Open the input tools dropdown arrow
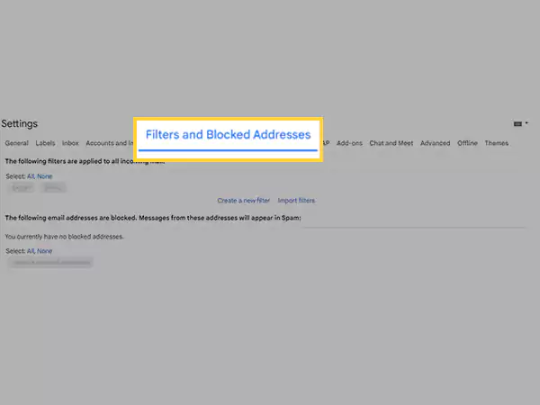This screenshot has width=540, height=405. click(526, 123)
